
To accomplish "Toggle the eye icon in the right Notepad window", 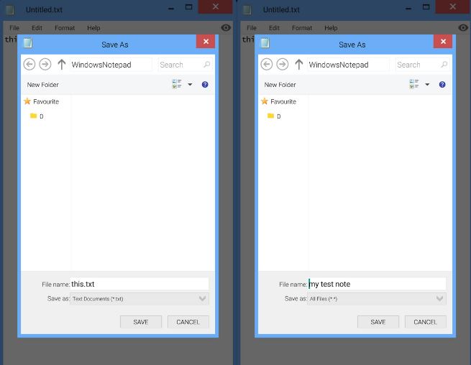I will (x=463, y=28).
